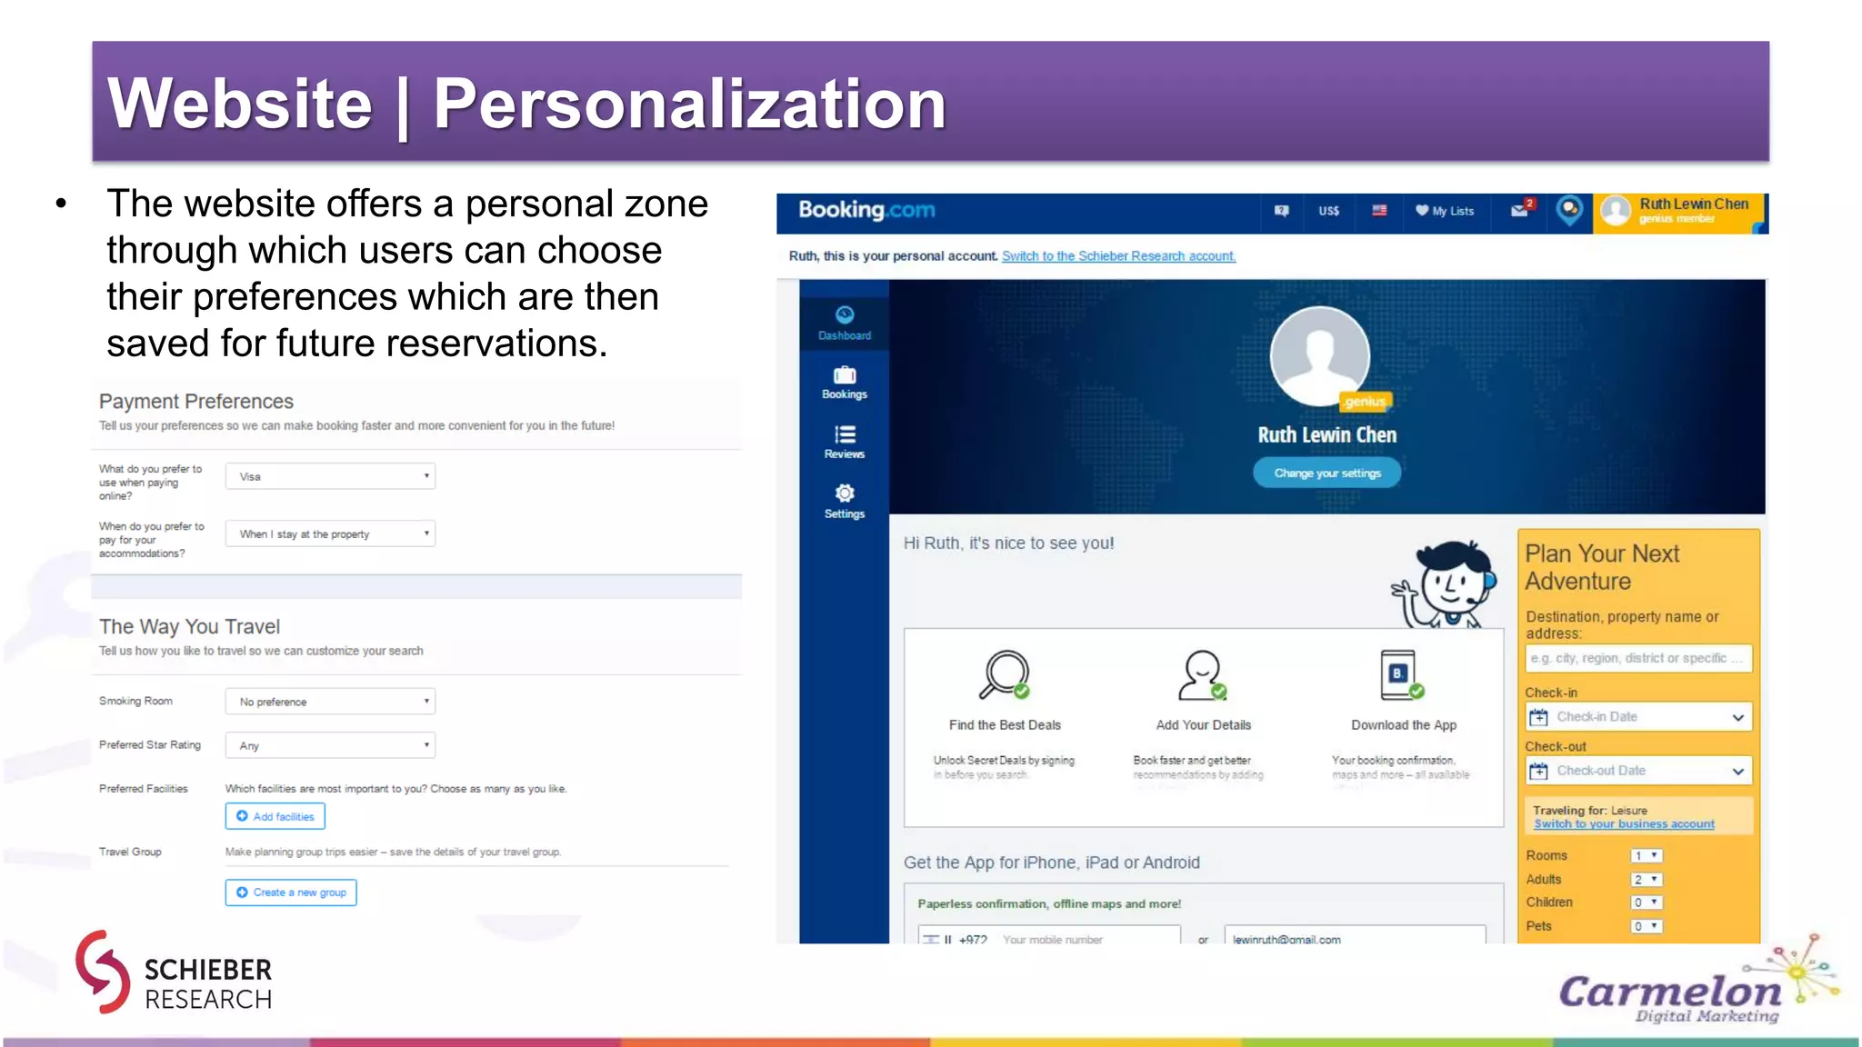The image size is (1862, 1047).
Task: Open the Smoking Room preference dropdown
Action: pos(330,702)
